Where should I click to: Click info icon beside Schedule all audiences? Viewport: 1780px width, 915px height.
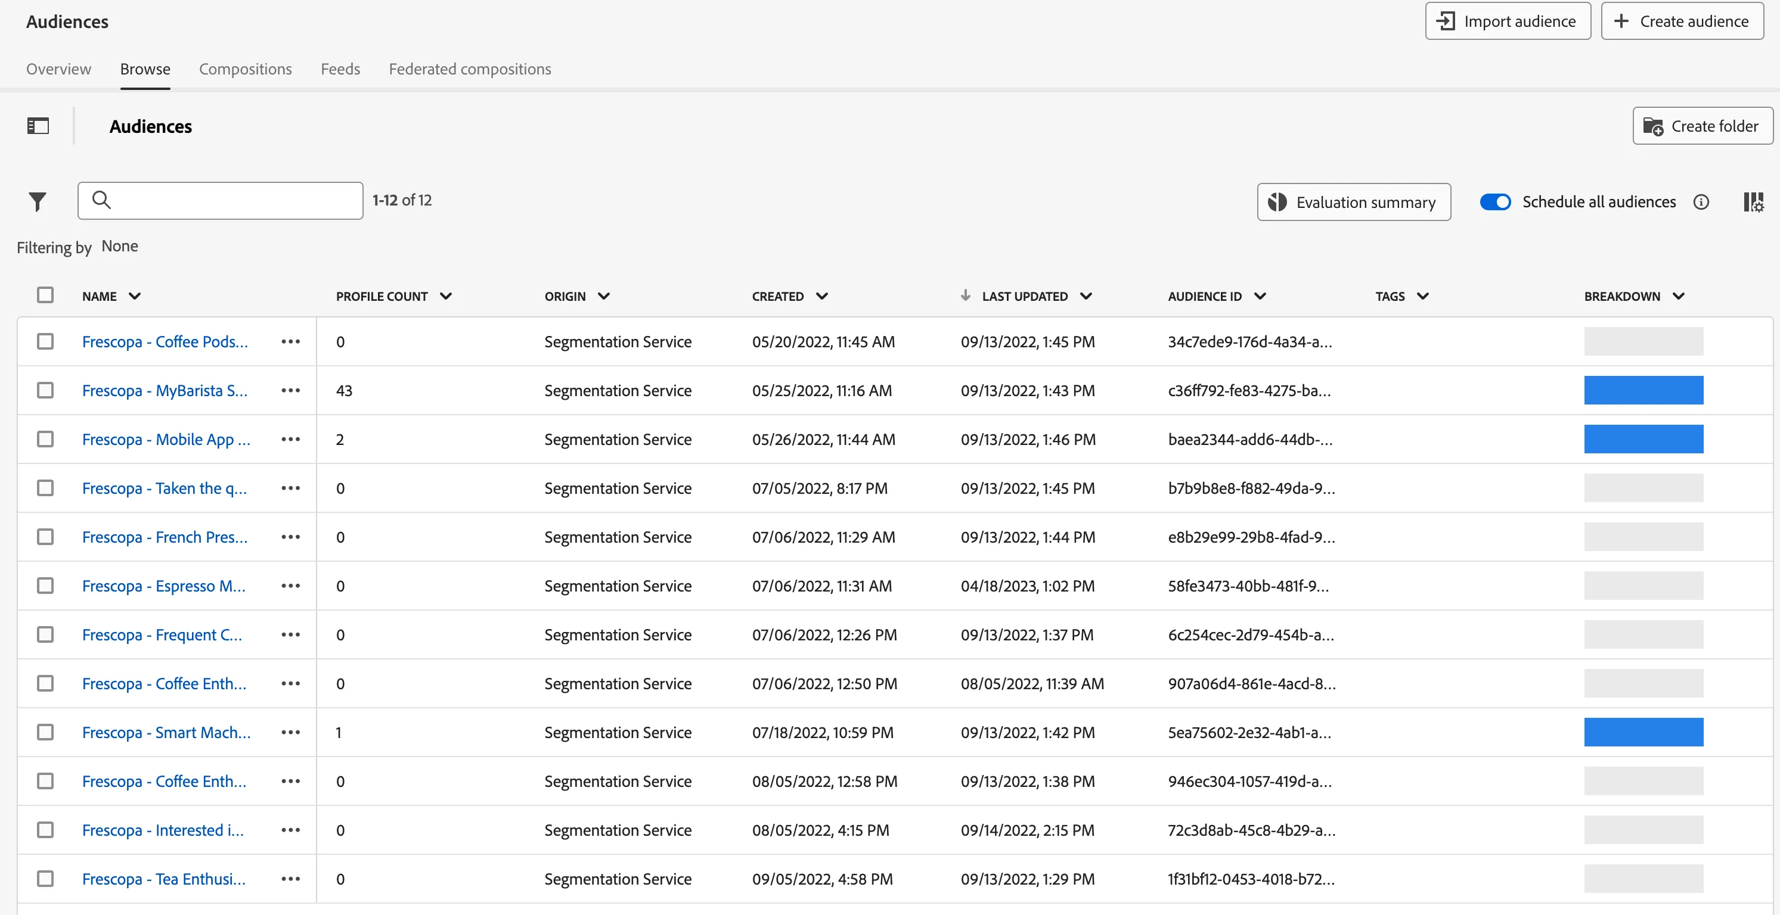pyautogui.click(x=1701, y=201)
